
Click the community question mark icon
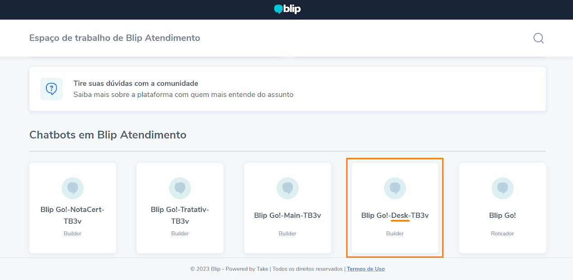tap(51, 89)
